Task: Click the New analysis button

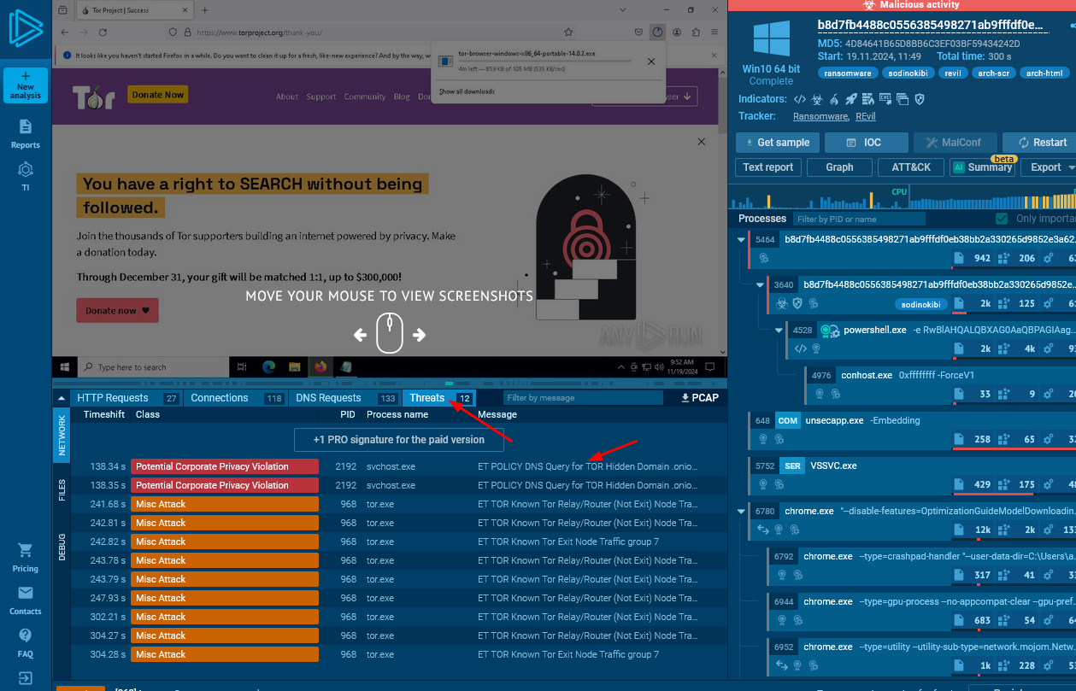Action: 26,85
